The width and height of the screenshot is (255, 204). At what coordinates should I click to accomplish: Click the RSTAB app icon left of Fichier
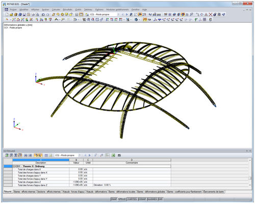pyautogui.click(x=7, y=10)
